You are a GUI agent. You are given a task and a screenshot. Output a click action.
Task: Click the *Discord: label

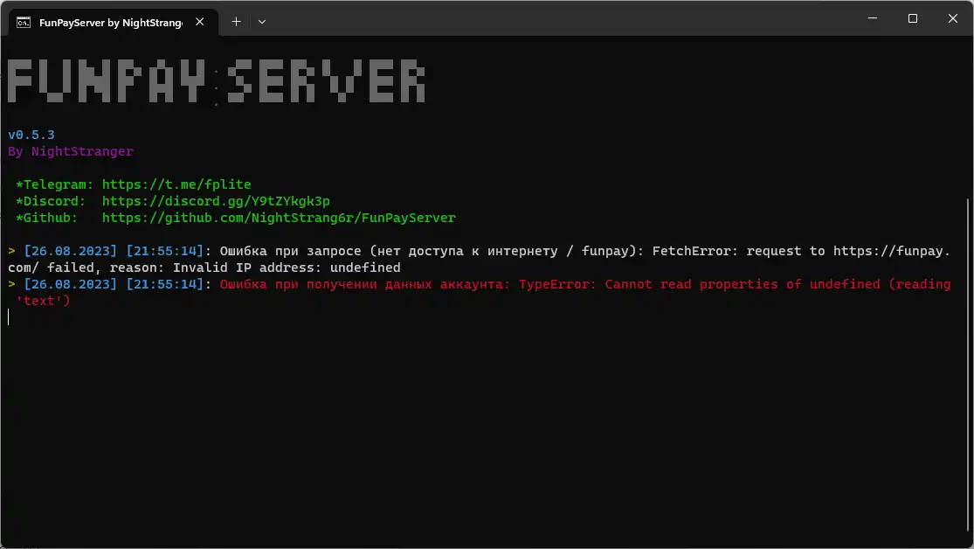pos(51,201)
